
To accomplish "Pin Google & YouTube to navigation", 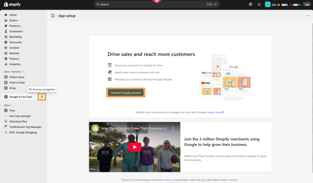I will (x=42, y=97).
